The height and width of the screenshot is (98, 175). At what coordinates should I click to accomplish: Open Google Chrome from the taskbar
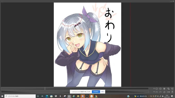coord(96,96)
